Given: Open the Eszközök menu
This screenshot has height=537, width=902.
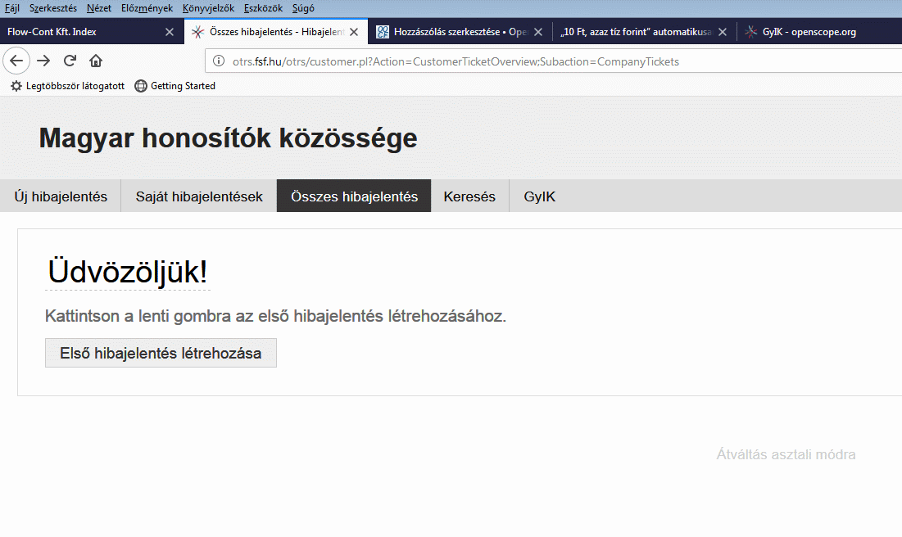Looking at the screenshot, I should (263, 8).
